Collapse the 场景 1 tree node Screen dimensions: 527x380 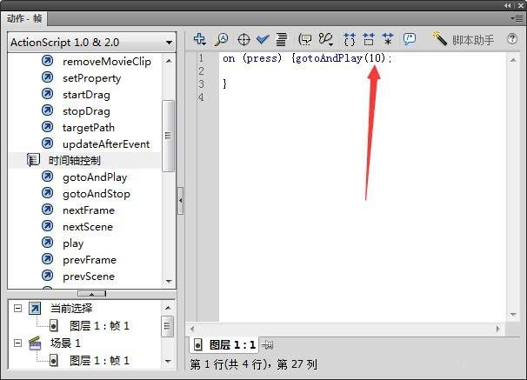click(x=17, y=343)
